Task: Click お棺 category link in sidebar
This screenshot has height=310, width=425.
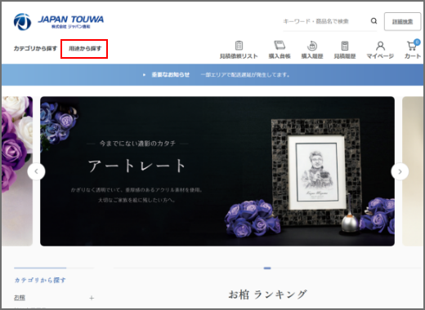Action: [x=20, y=298]
